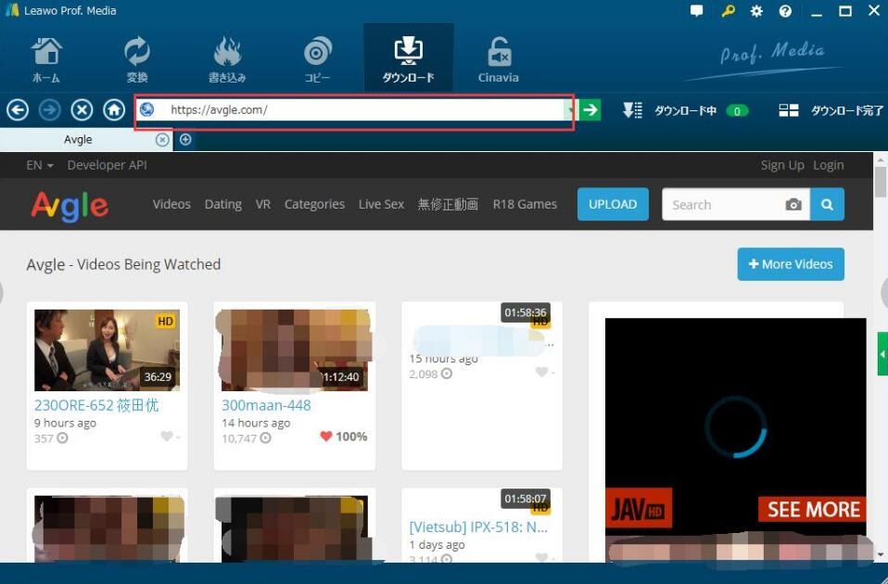The width and height of the screenshot is (888, 584).
Task: Open the Cinavia removal module
Action: [x=499, y=59]
